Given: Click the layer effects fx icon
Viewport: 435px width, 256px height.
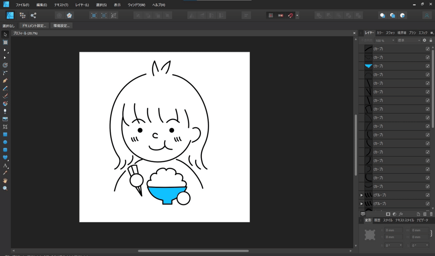Looking at the screenshot, I should coord(401,214).
